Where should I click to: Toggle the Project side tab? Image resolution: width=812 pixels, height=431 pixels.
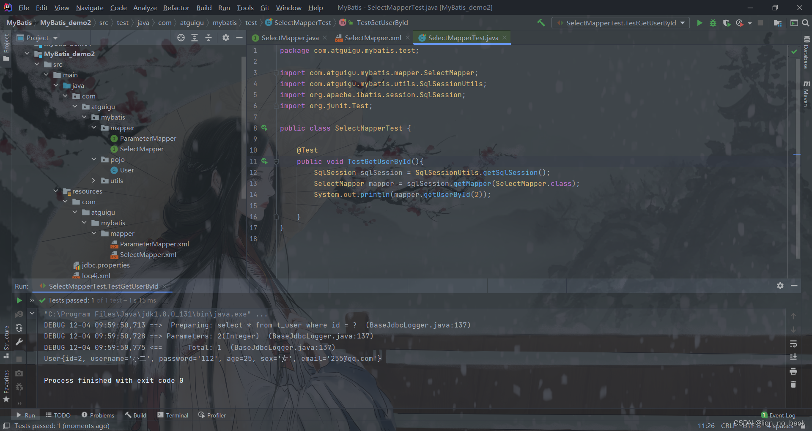coord(6,47)
